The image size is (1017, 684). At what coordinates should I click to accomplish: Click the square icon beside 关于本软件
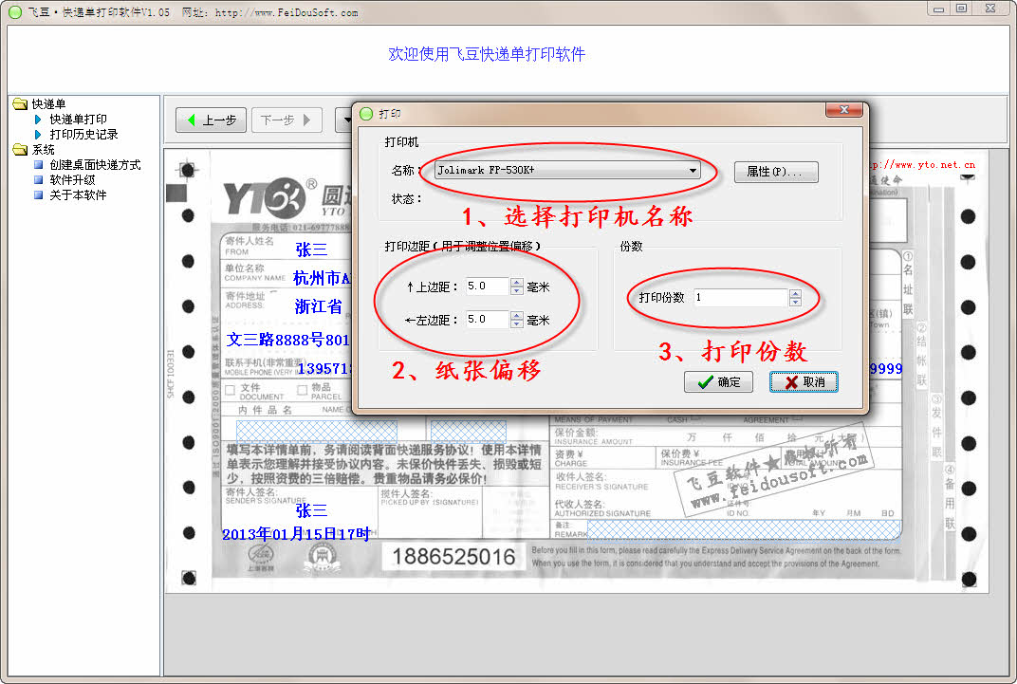tap(38, 194)
